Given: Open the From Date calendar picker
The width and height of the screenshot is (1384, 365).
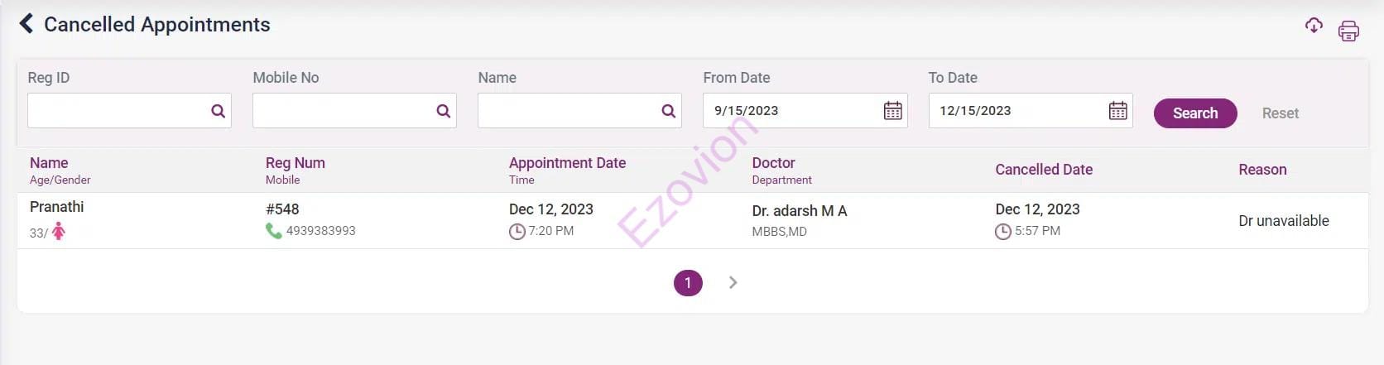Looking at the screenshot, I should point(892,111).
